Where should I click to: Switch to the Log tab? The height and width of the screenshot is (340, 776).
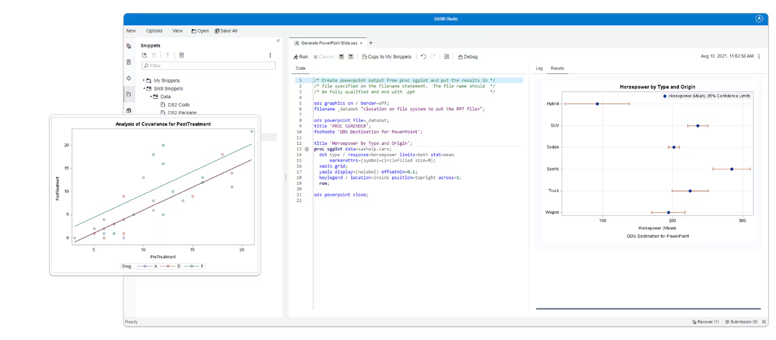click(539, 68)
